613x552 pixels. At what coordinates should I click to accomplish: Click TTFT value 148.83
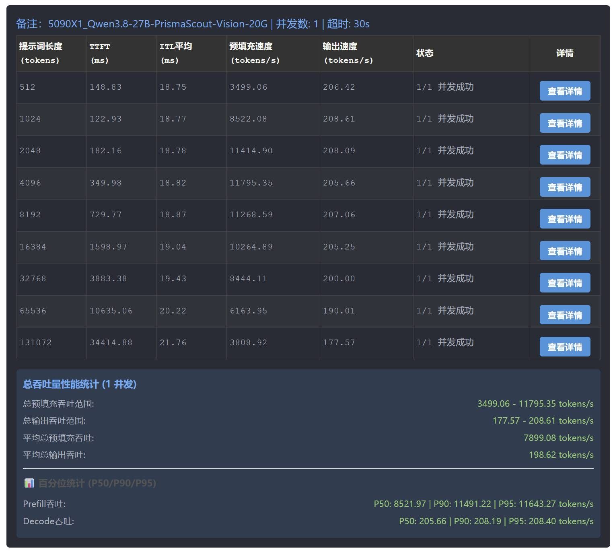[105, 87]
